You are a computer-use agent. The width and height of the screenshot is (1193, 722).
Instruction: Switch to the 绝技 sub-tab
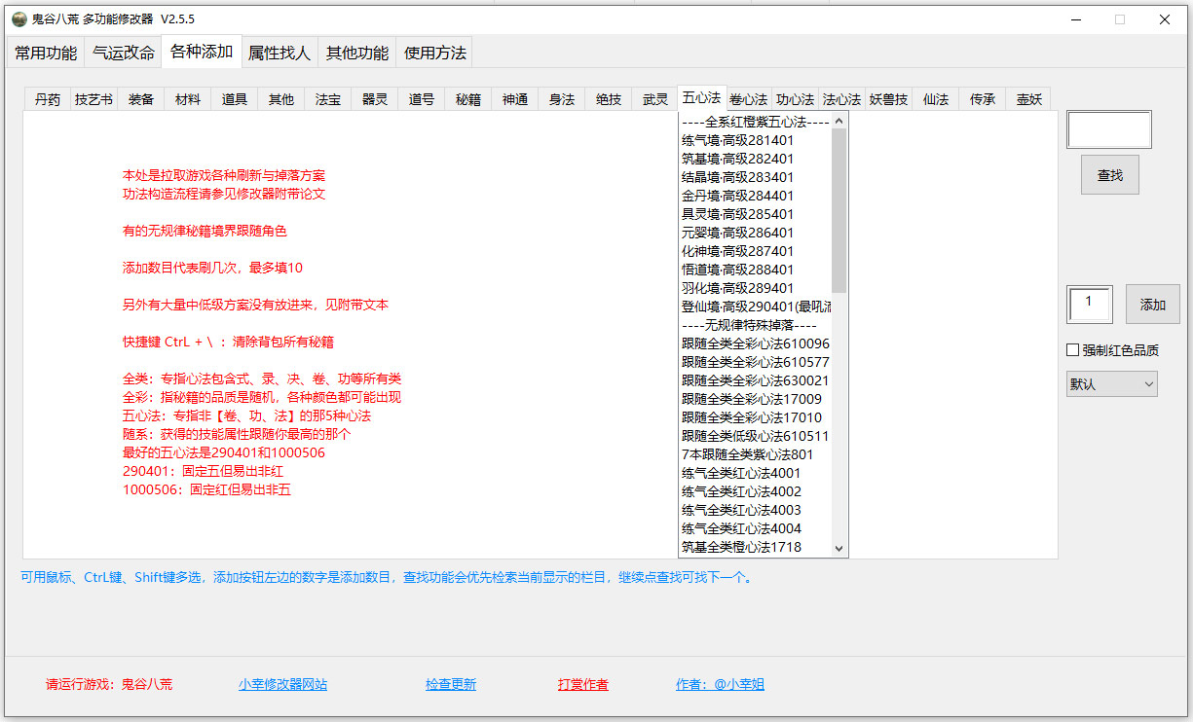(609, 99)
